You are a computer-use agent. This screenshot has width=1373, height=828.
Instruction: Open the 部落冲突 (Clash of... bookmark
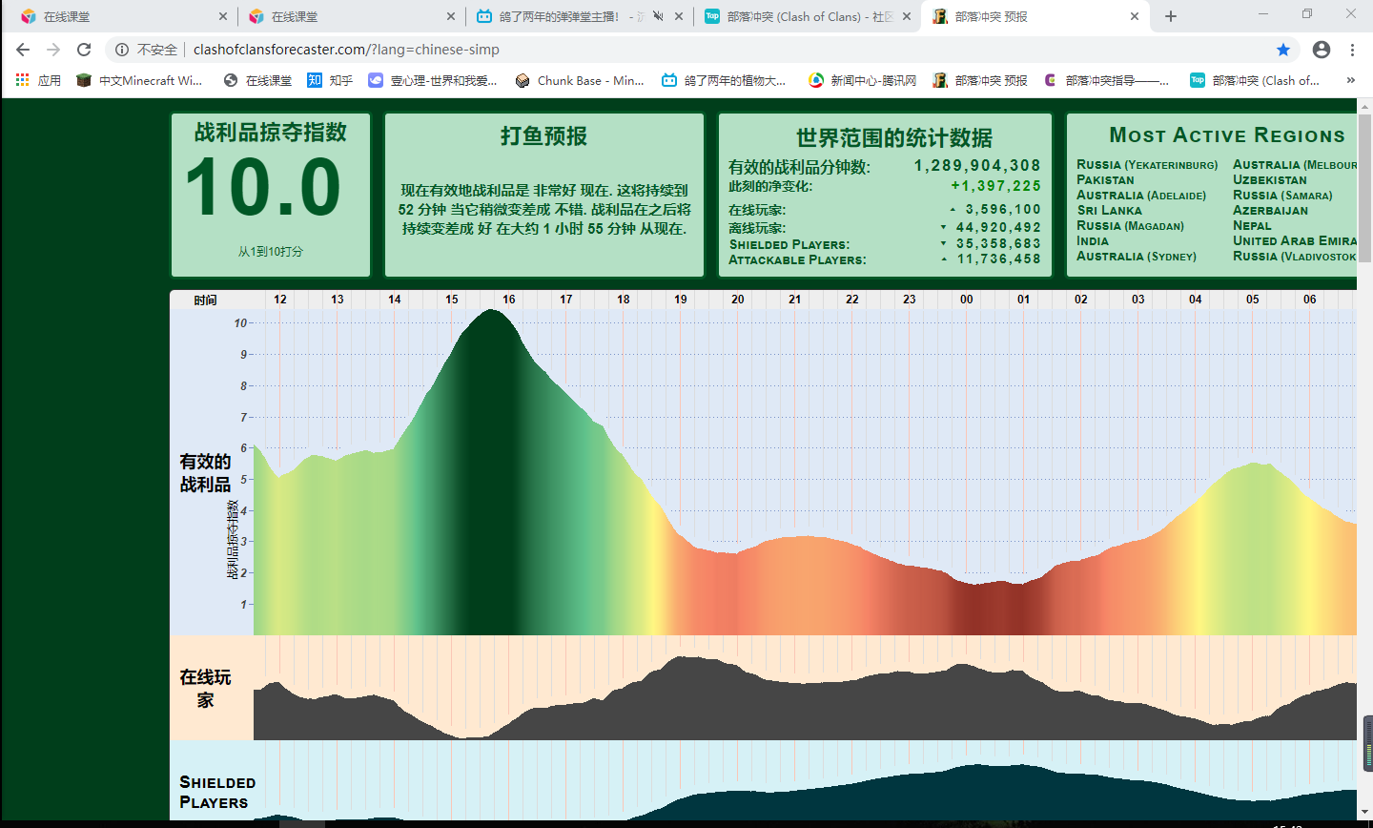click(1256, 80)
